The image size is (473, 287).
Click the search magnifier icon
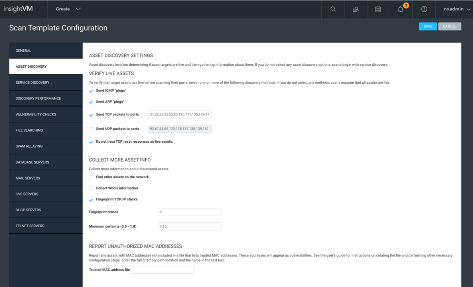coord(333,9)
